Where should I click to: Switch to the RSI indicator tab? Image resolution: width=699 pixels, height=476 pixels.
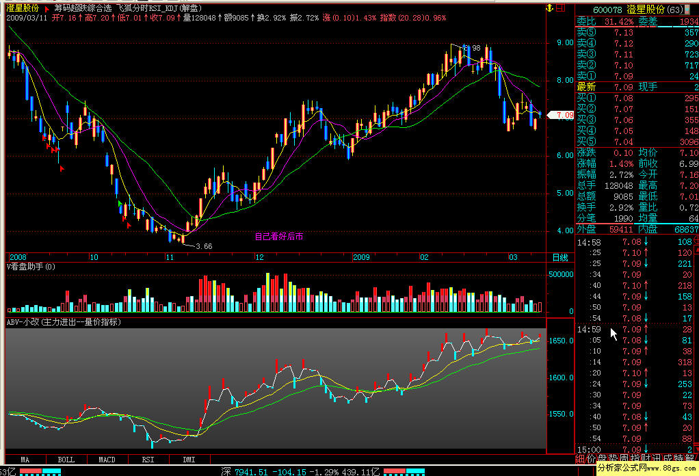point(148,460)
